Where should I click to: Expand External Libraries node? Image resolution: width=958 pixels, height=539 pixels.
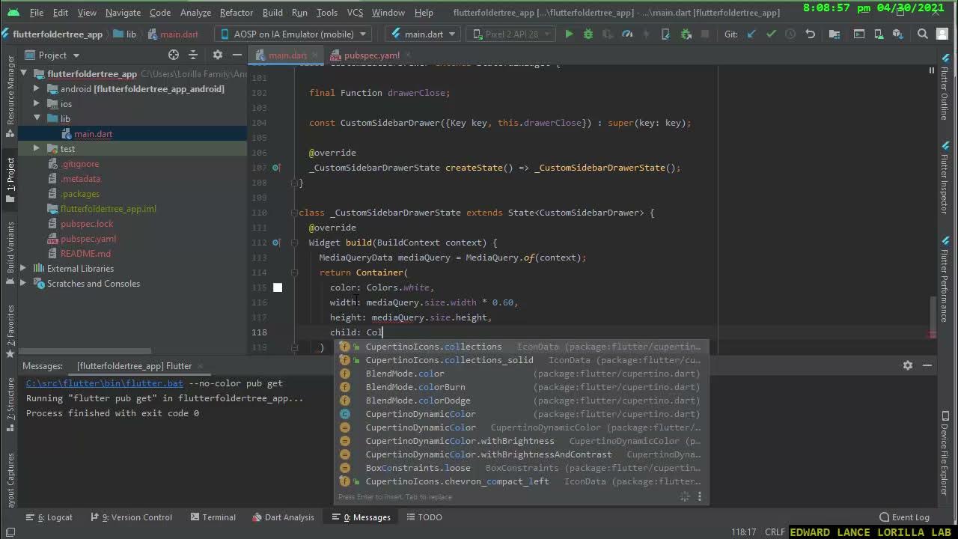tap(24, 268)
